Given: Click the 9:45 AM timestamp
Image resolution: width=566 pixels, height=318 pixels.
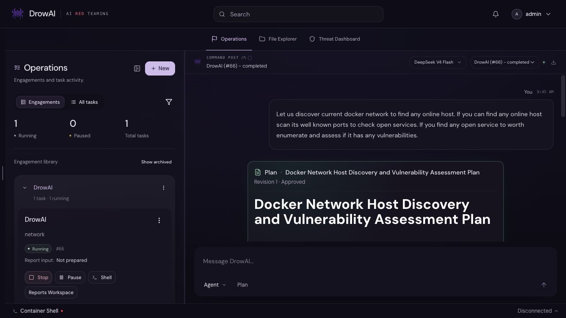Looking at the screenshot, I should (x=545, y=92).
